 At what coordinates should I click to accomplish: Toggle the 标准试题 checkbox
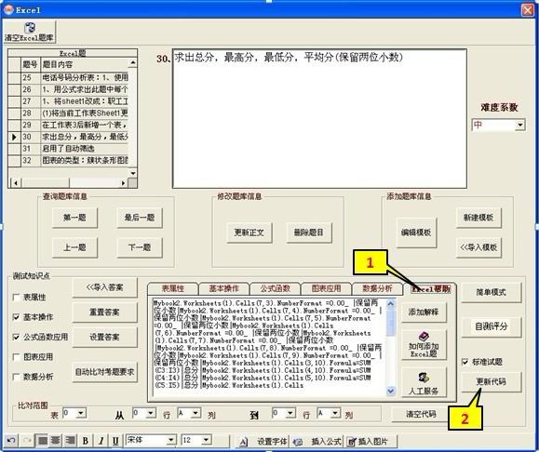pos(465,362)
